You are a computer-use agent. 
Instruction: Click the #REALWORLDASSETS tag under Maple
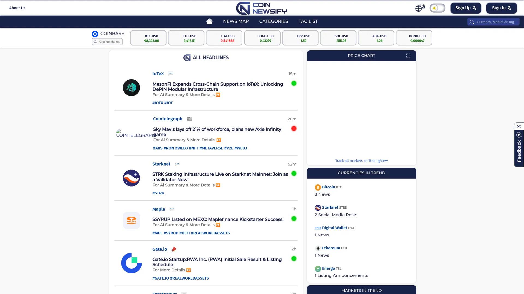click(210, 233)
